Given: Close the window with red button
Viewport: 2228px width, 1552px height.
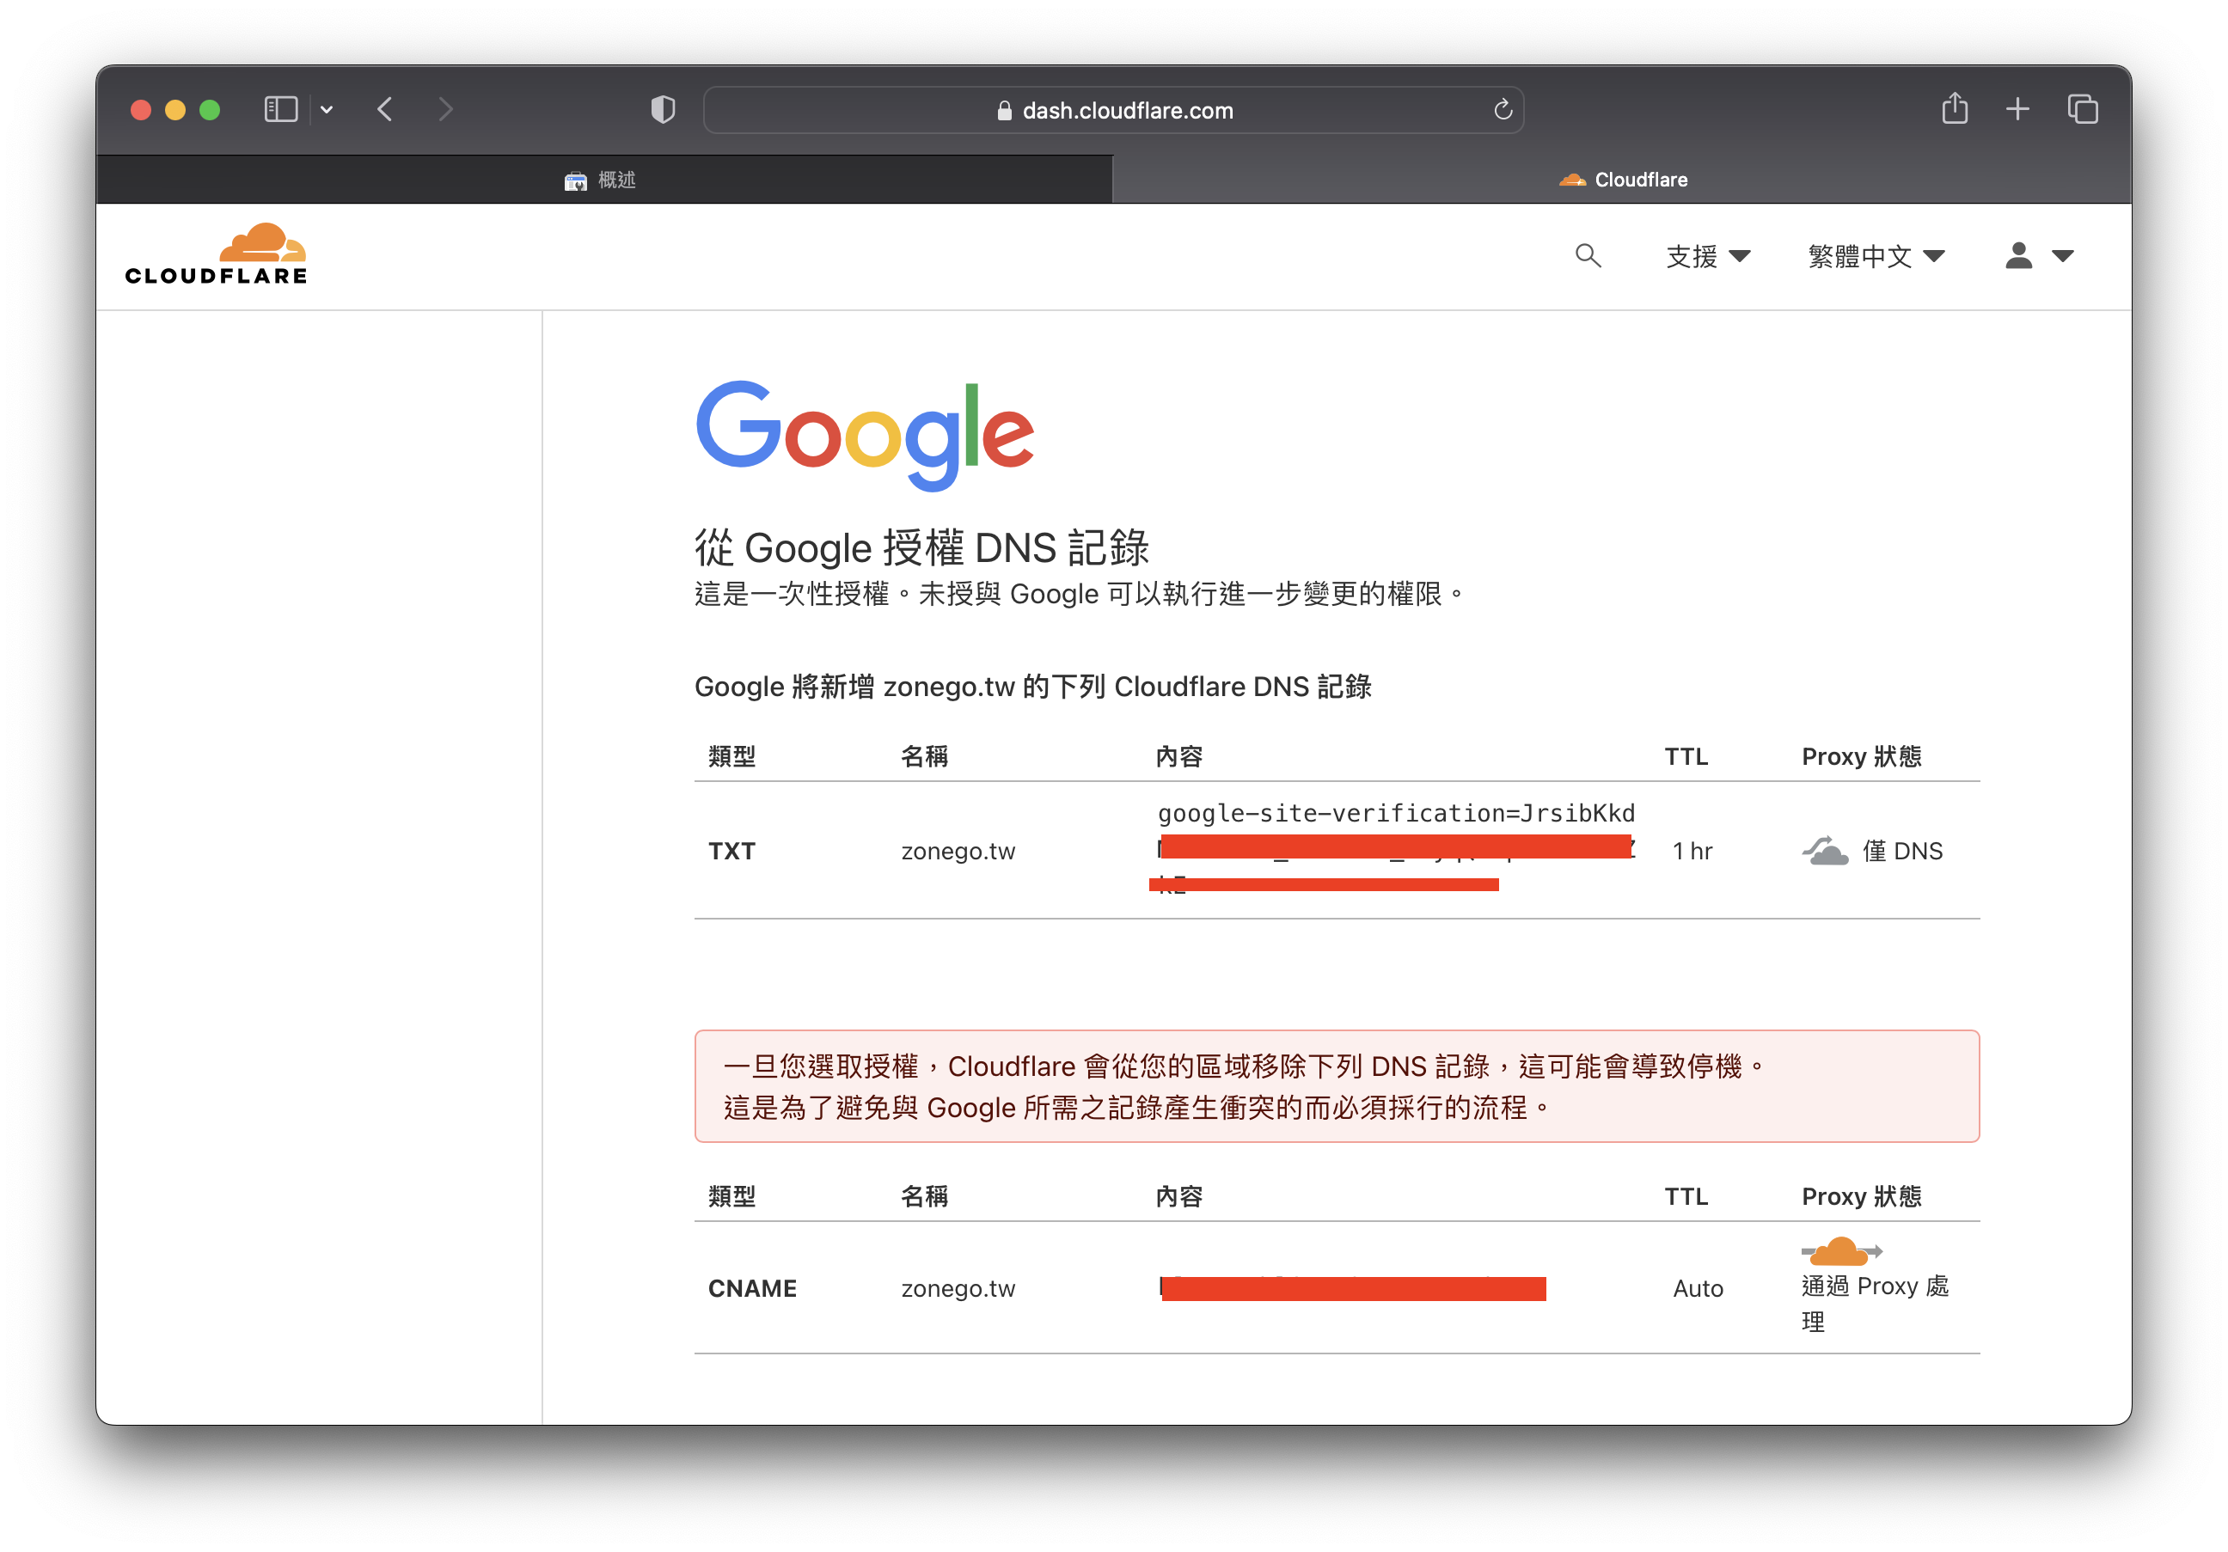Looking at the screenshot, I should pos(141,110).
